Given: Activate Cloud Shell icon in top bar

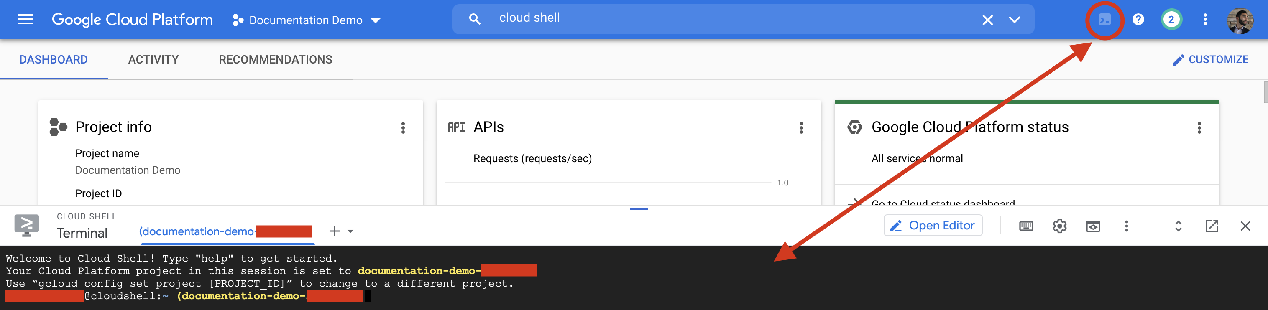Looking at the screenshot, I should pyautogui.click(x=1104, y=20).
